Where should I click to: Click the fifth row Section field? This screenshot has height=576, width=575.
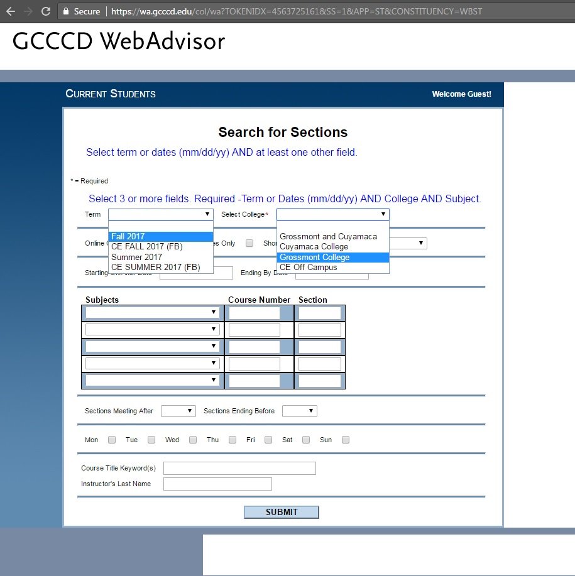(320, 381)
